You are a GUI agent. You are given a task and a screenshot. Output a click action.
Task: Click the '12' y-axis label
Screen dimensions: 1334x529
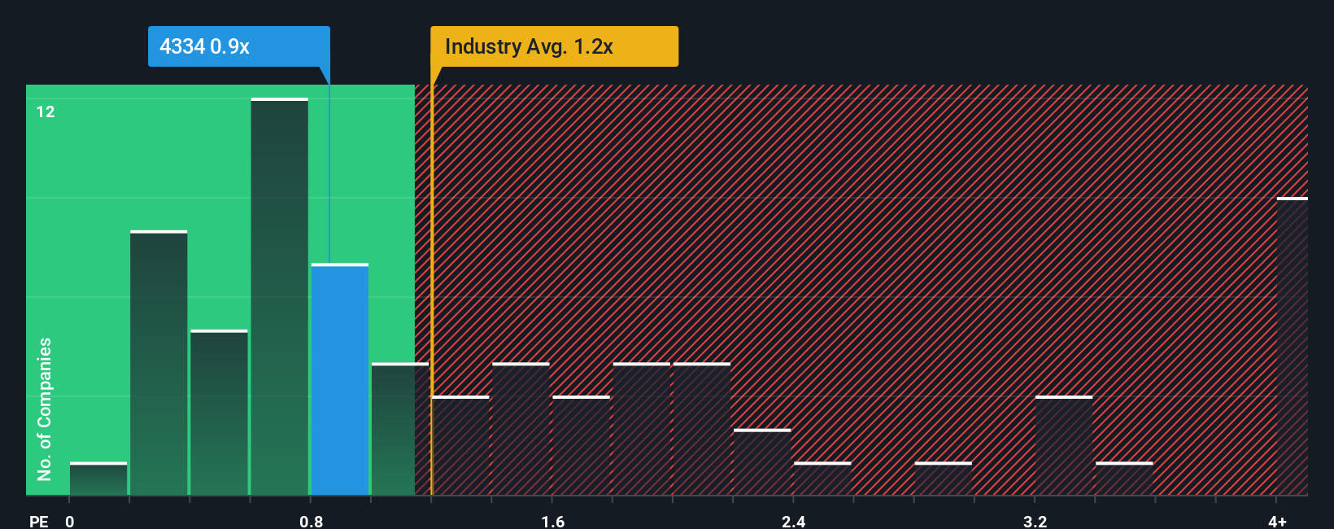(x=46, y=111)
